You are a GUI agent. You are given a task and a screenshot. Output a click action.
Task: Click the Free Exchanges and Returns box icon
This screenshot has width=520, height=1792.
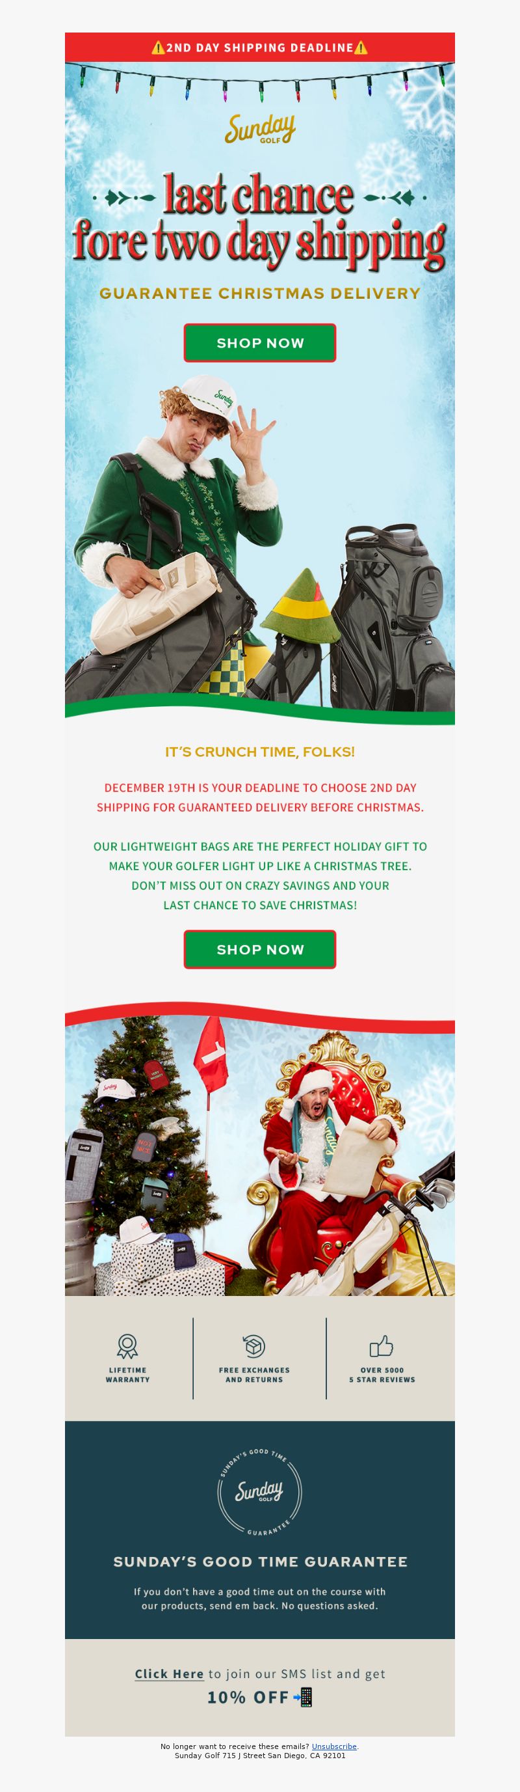coord(254,1346)
